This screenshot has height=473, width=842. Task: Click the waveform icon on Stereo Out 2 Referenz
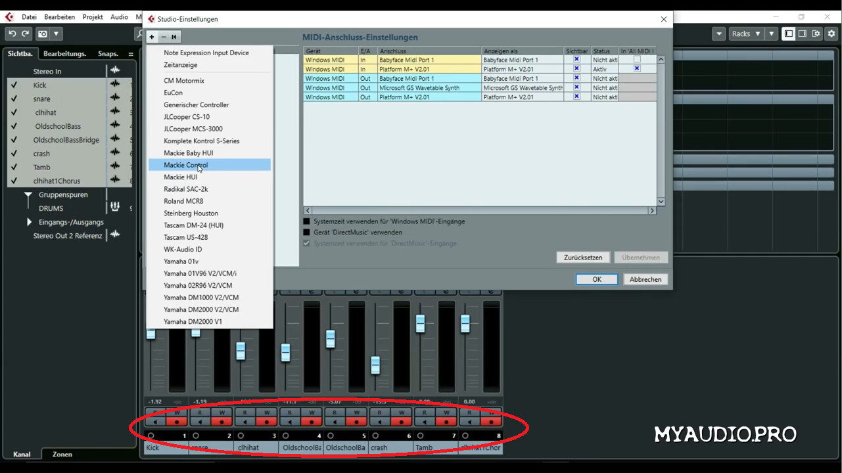[115, 235]
